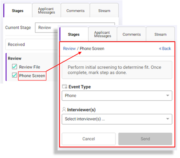Select Stages tab in front panel

coord(74,34)
